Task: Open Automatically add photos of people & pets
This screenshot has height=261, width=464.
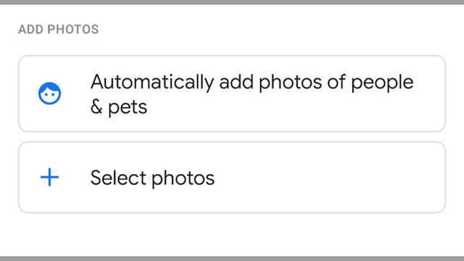Action: coord(232,94)
